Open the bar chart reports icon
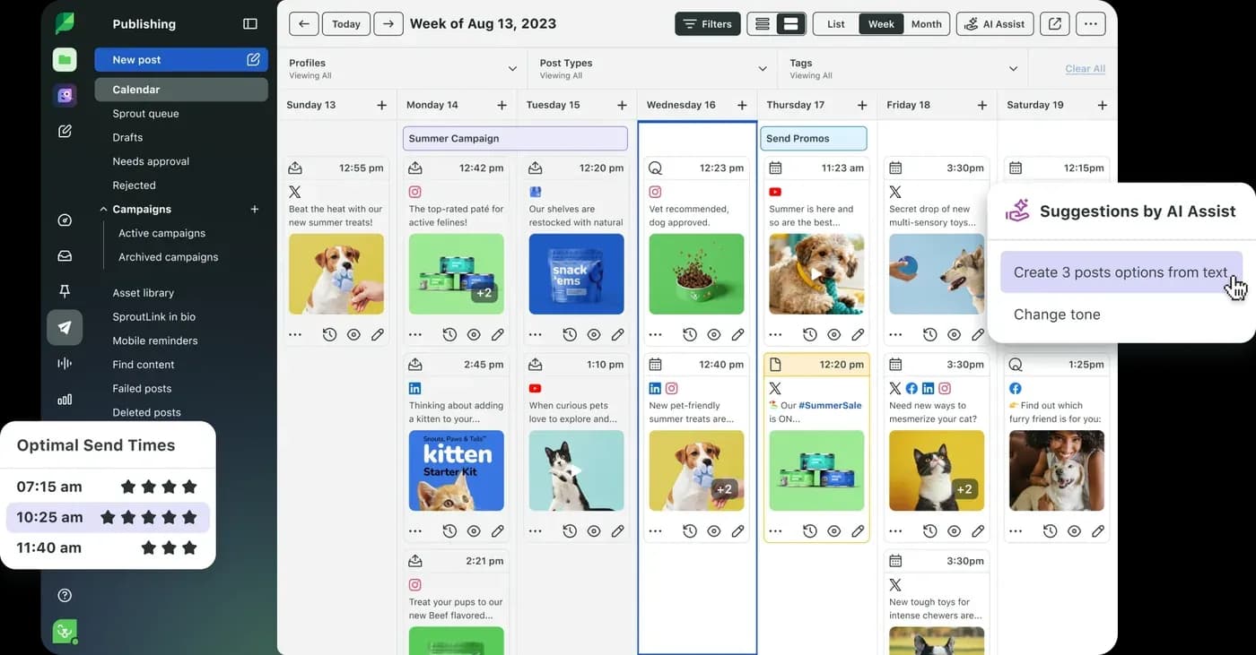This screenshot has height=655, width=1256. (x=65, y=400)
